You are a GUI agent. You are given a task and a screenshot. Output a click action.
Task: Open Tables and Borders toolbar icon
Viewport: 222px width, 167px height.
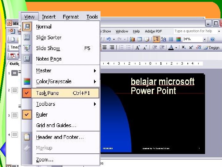pyautogui.click(x=147, y=39)
